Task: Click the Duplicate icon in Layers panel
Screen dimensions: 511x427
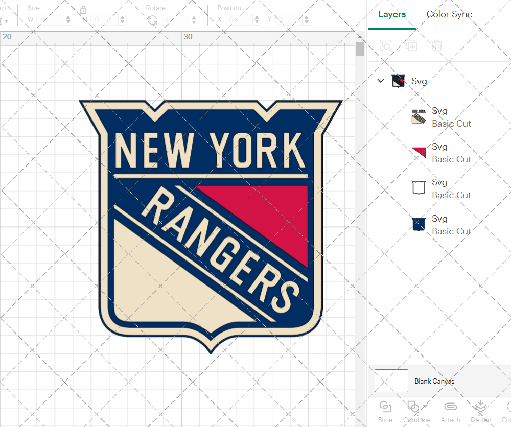Action: point(411,45)
